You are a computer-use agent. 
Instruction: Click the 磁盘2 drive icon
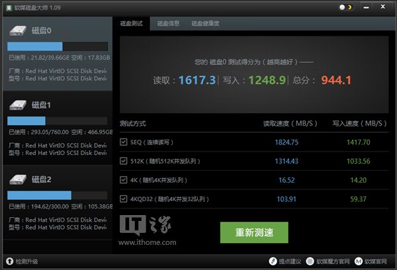18,179
